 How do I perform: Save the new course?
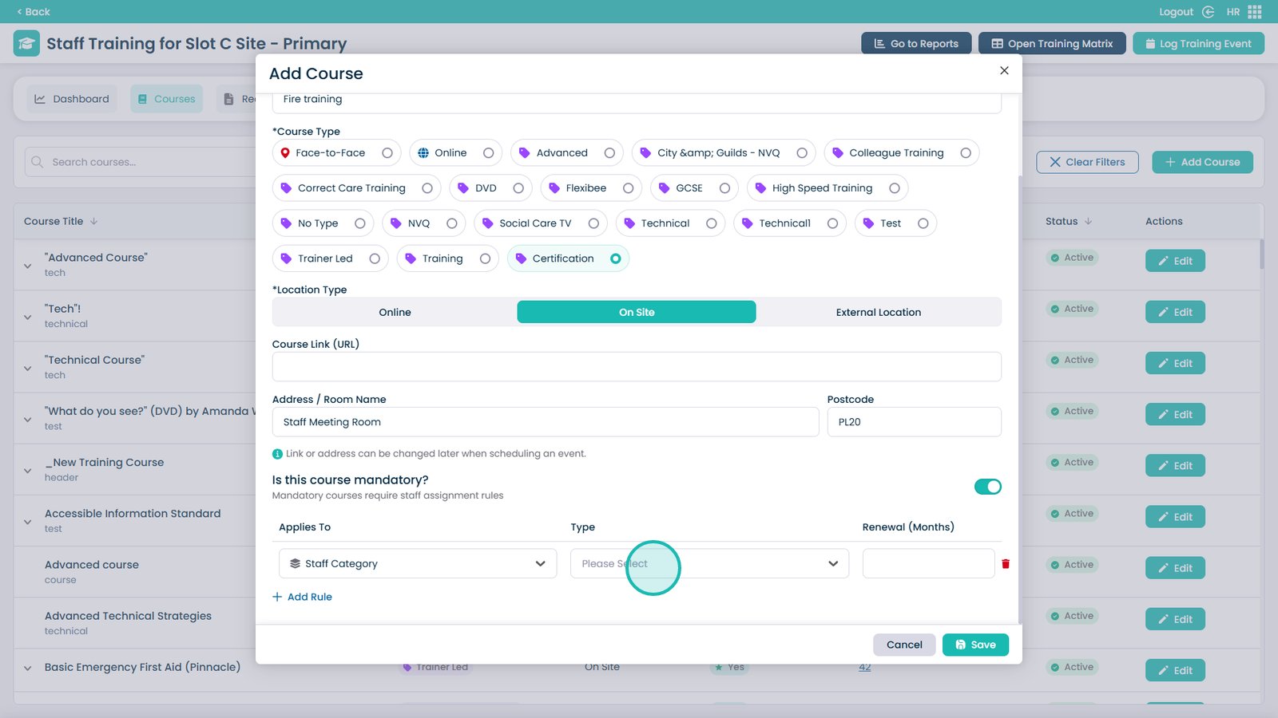pos(974,645)
